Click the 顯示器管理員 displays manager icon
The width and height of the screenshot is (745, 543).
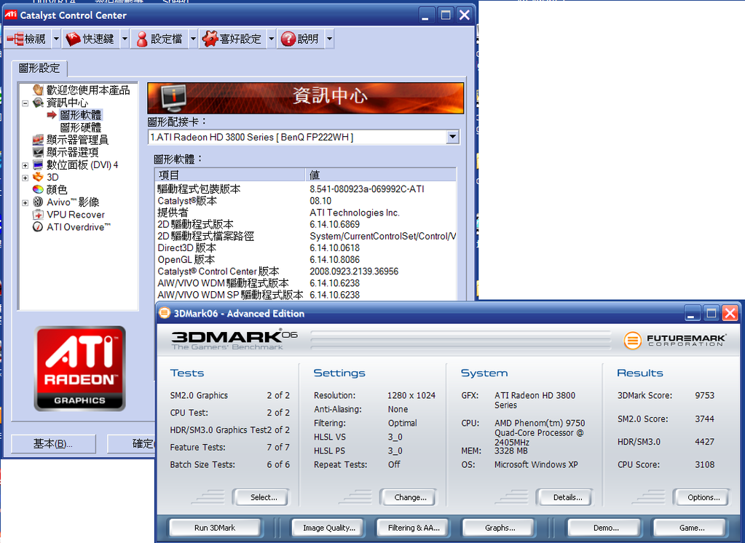pyautogui.click(x=39, y=140)
